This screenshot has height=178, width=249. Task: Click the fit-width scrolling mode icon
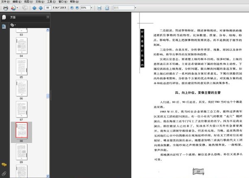pyautogui.click(x=100, y=8)
